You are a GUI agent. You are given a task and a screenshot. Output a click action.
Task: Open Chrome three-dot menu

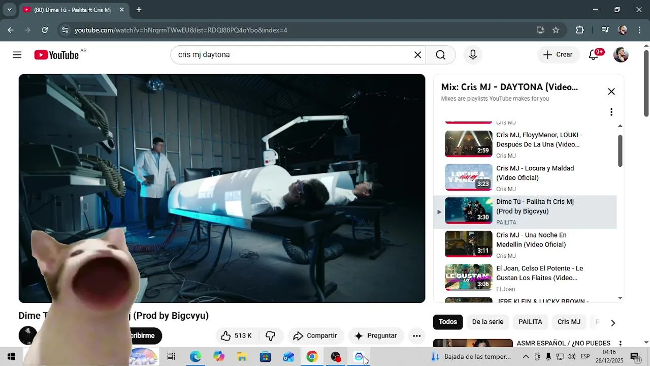[639, 30]
